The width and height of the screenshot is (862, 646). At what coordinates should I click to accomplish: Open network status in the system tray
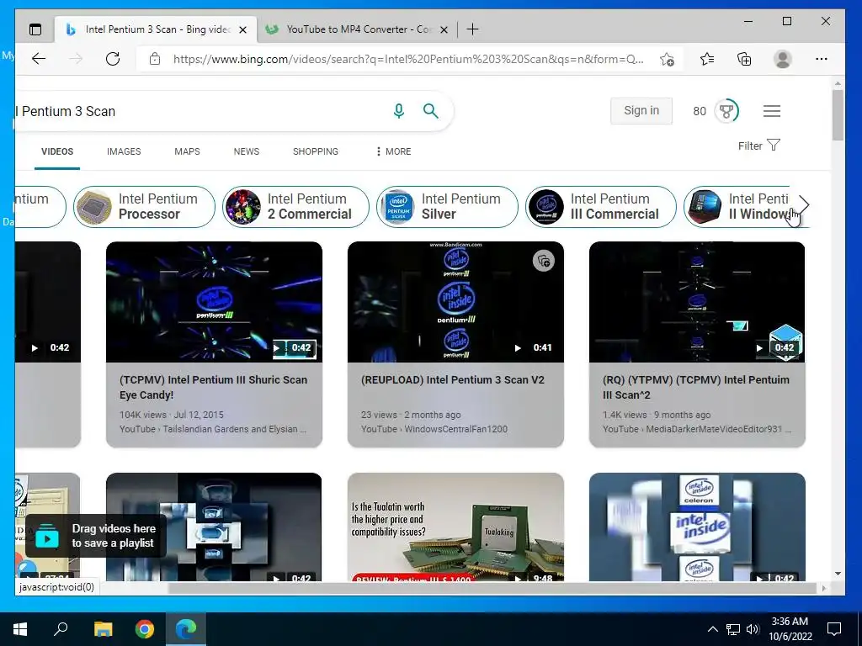click(x=733, y=629)
